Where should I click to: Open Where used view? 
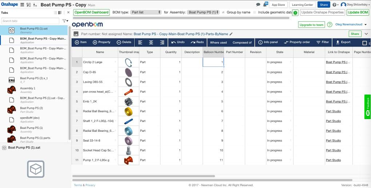point(218,42)
